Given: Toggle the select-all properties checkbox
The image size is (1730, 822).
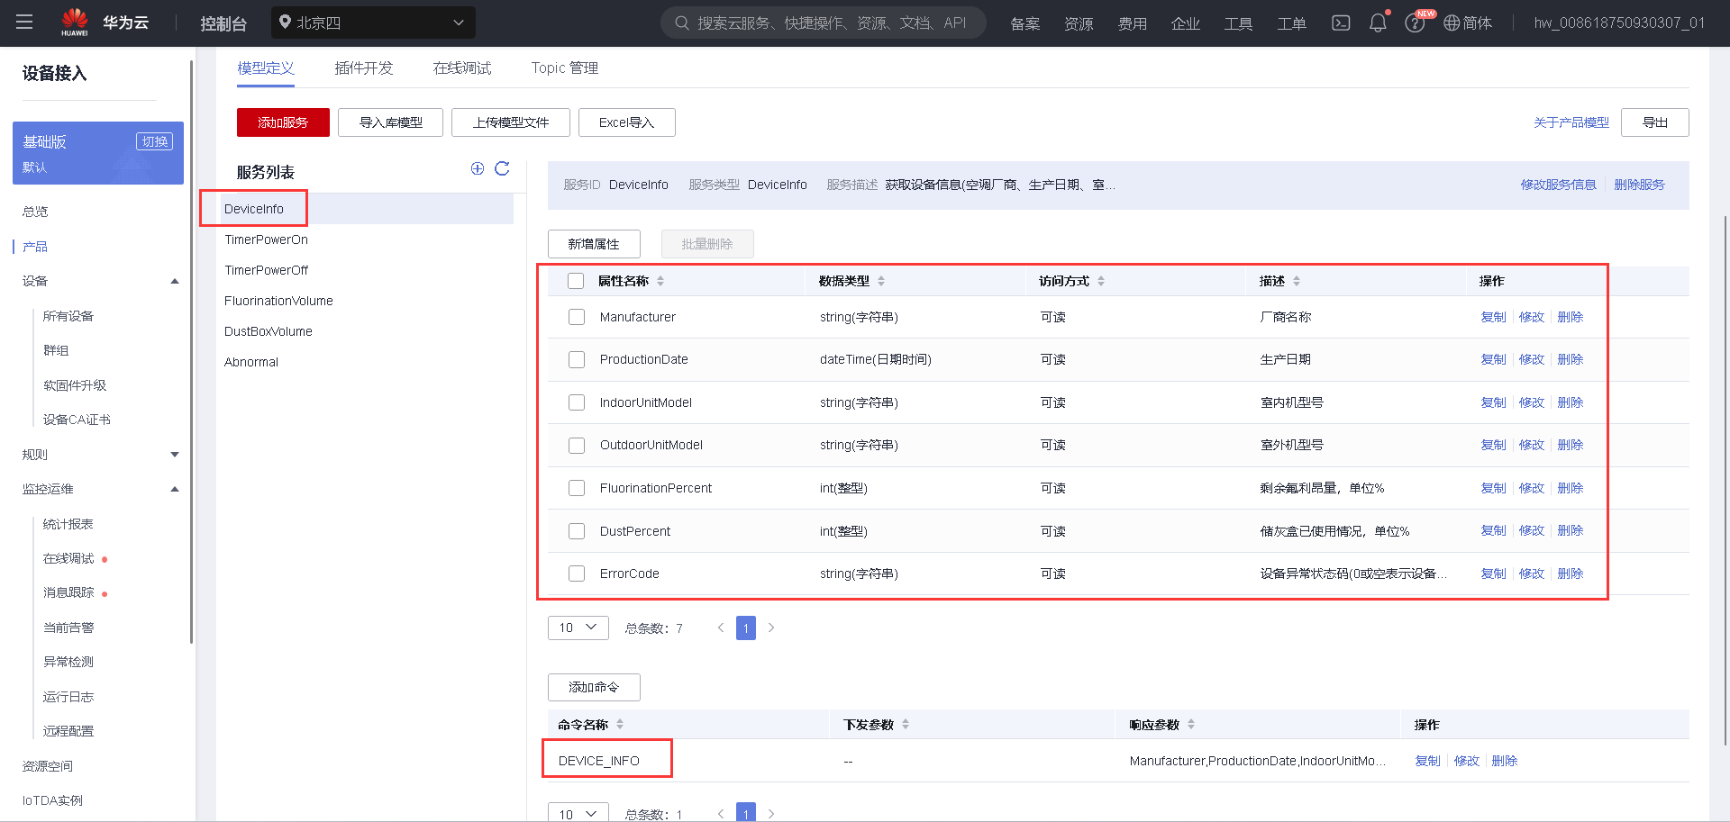Looking at the screenshot, I should click(576, 281).
